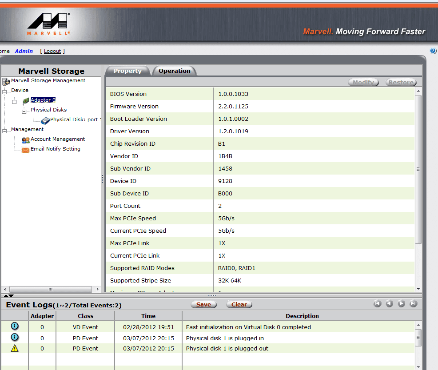
Task: Click the Logout link
Action: tap(52, 51)
